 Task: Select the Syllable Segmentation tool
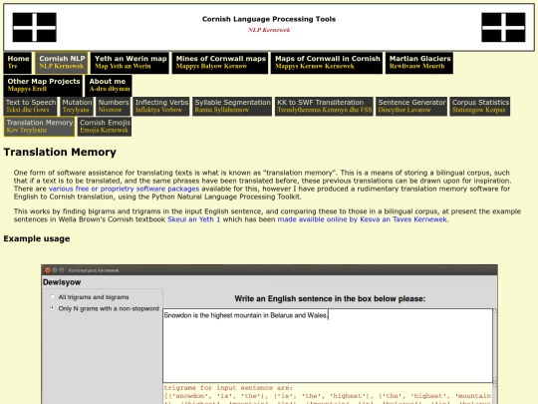tap(232, 106)
